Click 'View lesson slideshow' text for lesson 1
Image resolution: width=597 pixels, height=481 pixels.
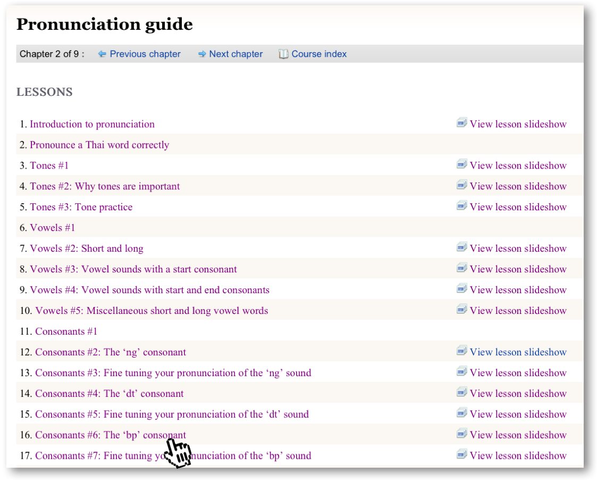point(518,125)
